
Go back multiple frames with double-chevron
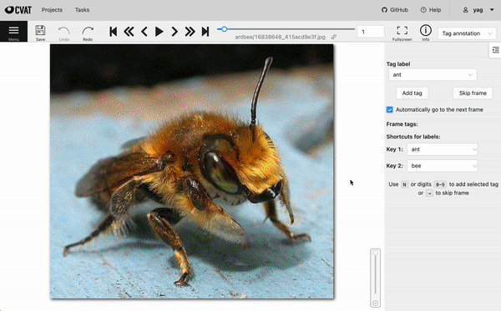(129, 32)
